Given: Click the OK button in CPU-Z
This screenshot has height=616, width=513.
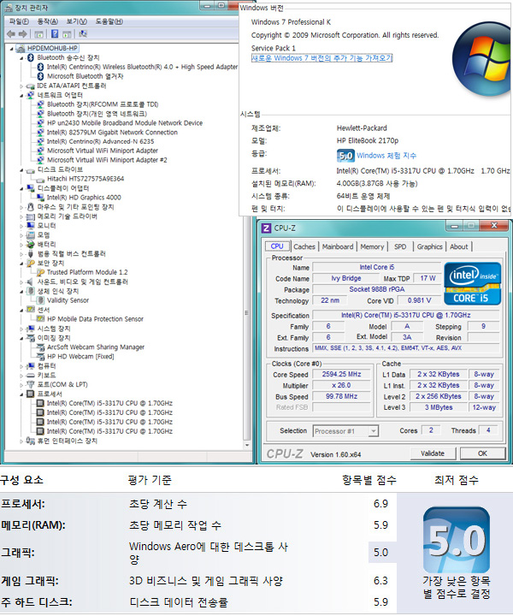Looking at the screenshot, I should (482, 453).
